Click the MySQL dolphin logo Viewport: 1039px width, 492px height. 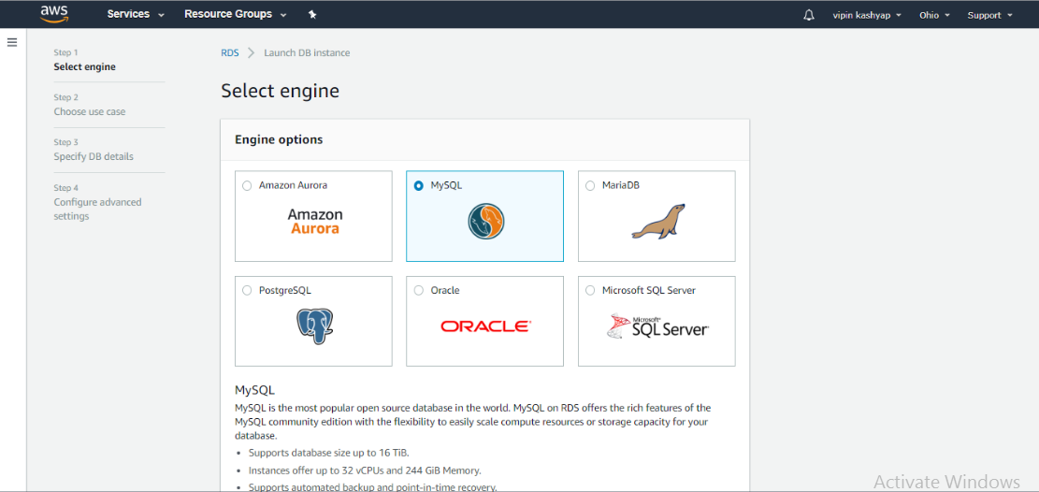tap(485, 222)
